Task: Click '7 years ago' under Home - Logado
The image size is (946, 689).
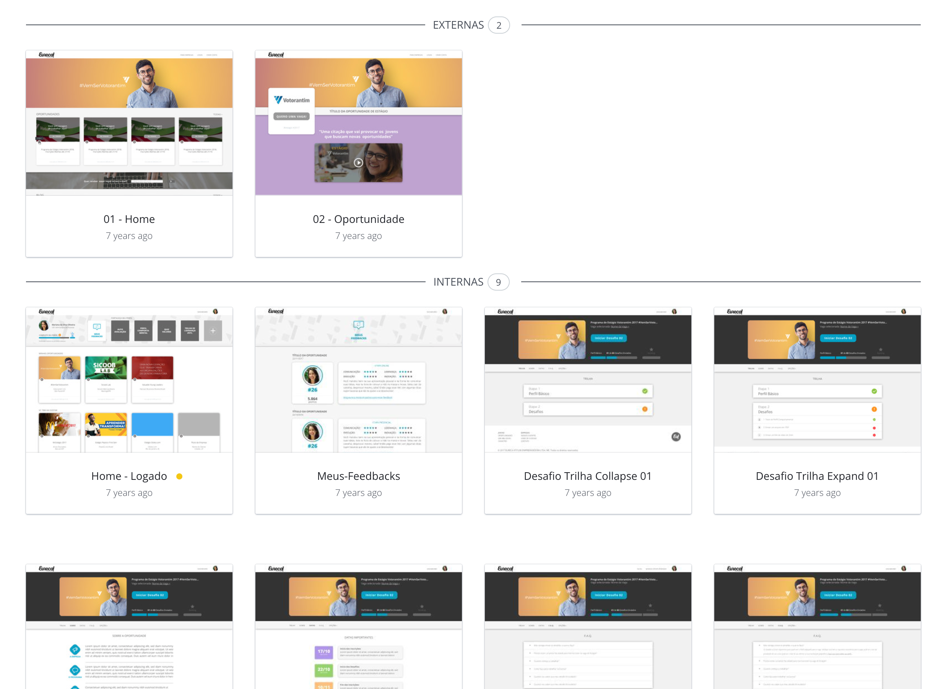Action: coord(129,493)
